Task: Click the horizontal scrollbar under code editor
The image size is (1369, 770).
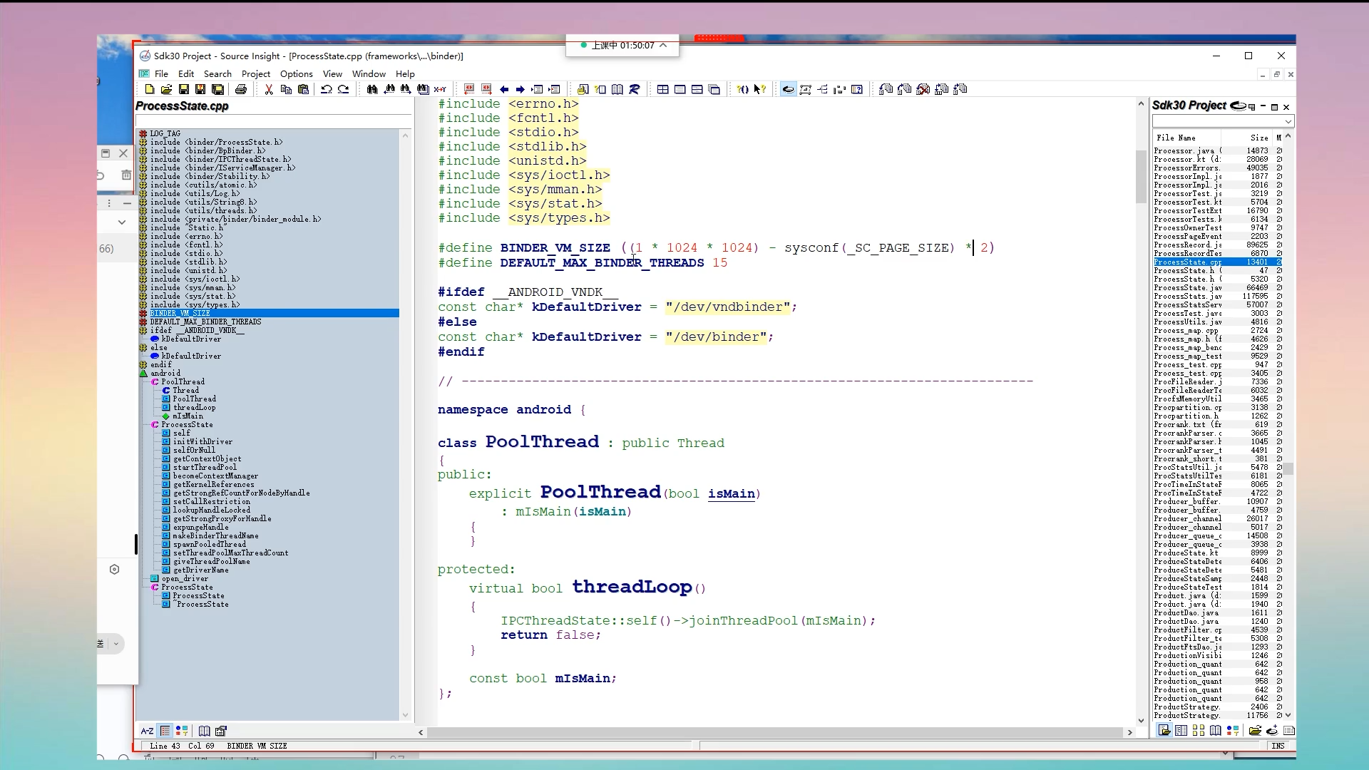Action: [774, 732]
